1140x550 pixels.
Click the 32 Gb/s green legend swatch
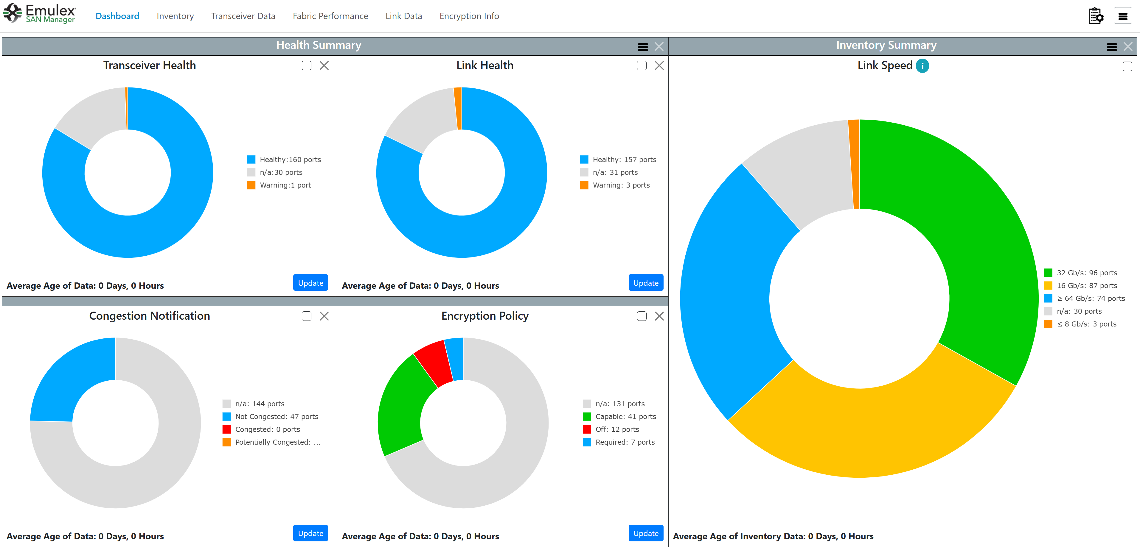coord(1048,273)
